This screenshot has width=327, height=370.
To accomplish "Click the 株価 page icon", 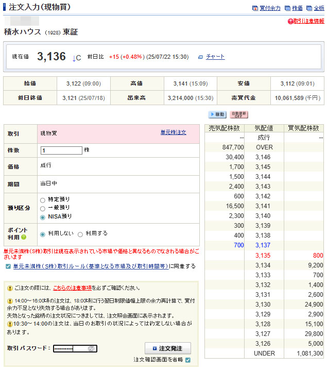I will point(289,8).
